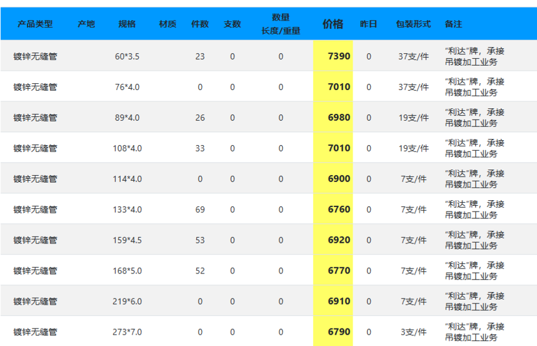This screenshot has height=346, width=537.
Task: Select the specification 60*3.5 cell
Action: coord(127,56)
